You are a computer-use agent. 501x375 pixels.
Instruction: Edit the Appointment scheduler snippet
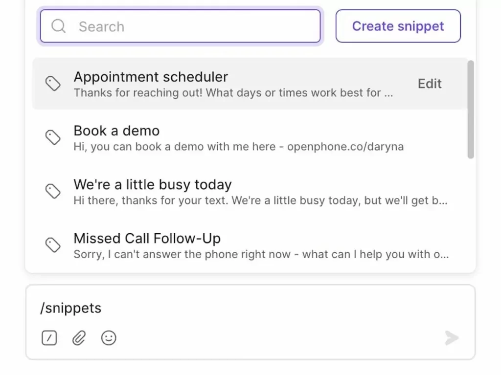429,84
